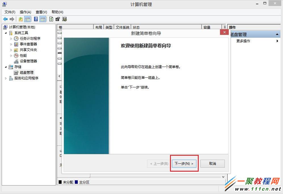Select 服务和应用程序 tree node
Image resolution: width=283 pixels, height=194 pixels.
(x=26, y=78)
